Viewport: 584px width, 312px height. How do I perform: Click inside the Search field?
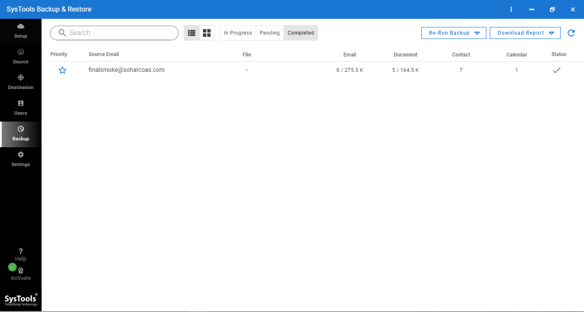click(114, 33)
